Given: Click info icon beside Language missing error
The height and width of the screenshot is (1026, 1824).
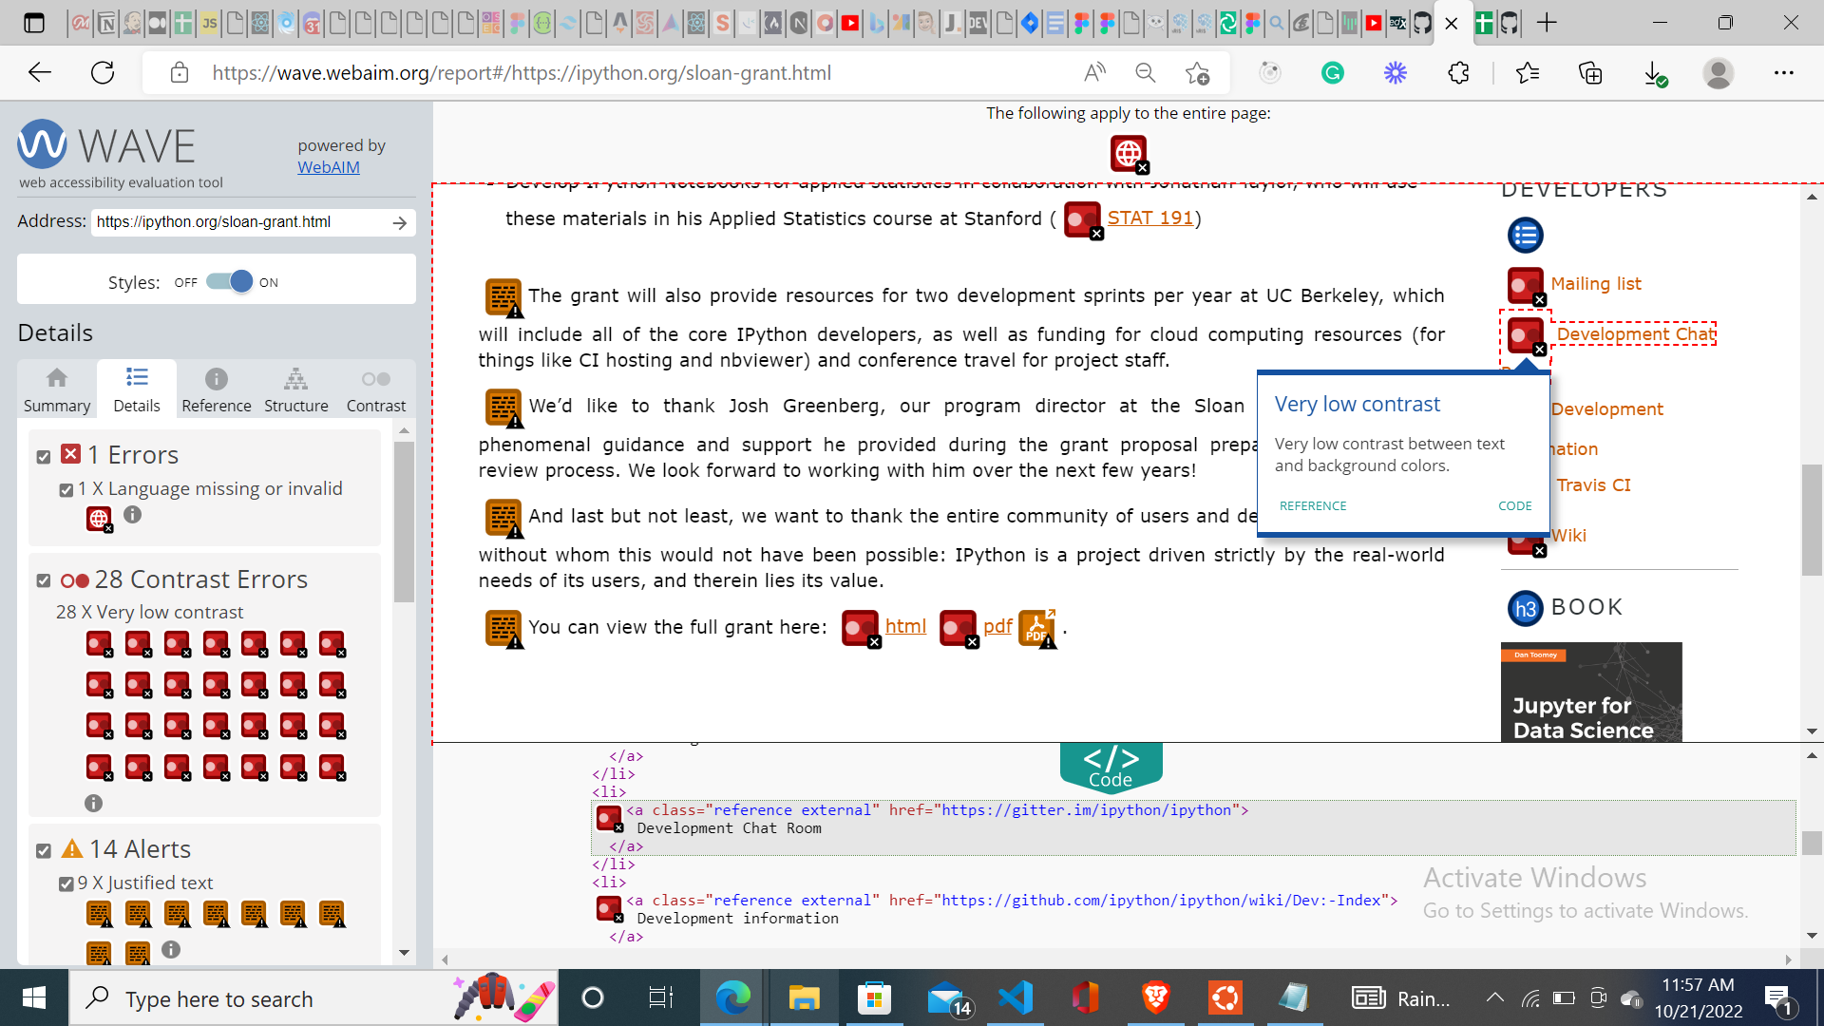Looking at the screenshot, I should (132, 514).
